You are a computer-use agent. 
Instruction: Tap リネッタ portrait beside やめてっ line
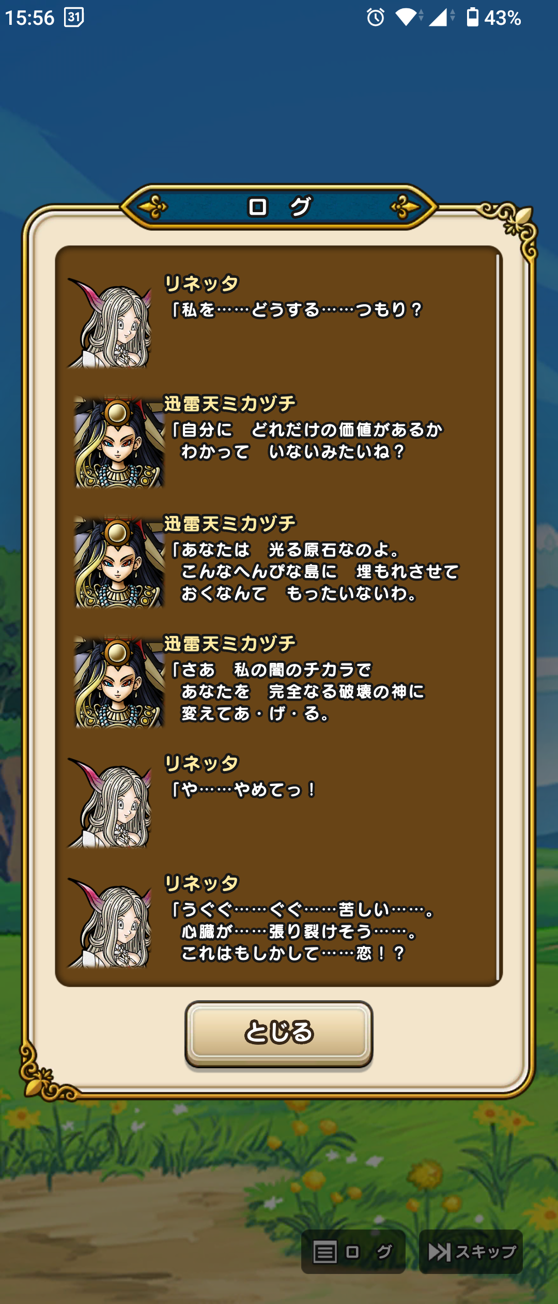click(110, 803)
